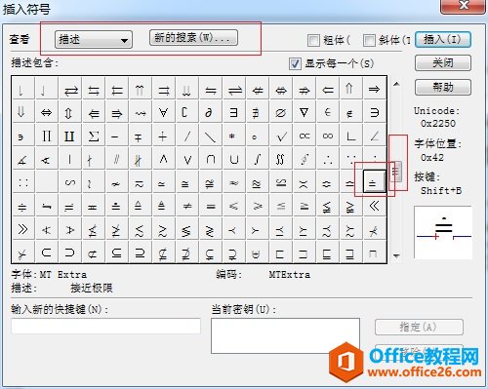The image size is (488, 389).
Task: Select the not-equal ≠ symbol
Action: 187,206
